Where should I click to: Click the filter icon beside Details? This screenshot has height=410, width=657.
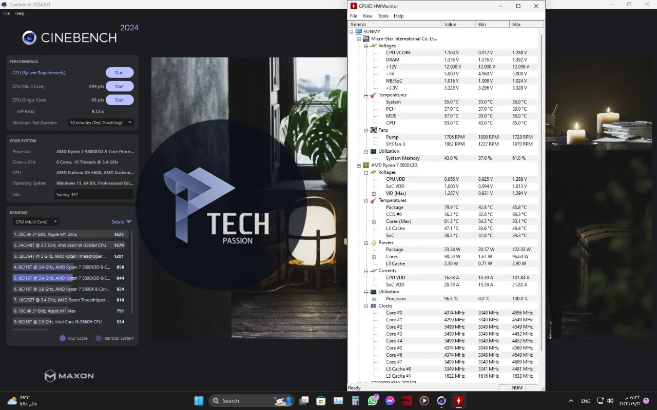(x=128, y=222)
